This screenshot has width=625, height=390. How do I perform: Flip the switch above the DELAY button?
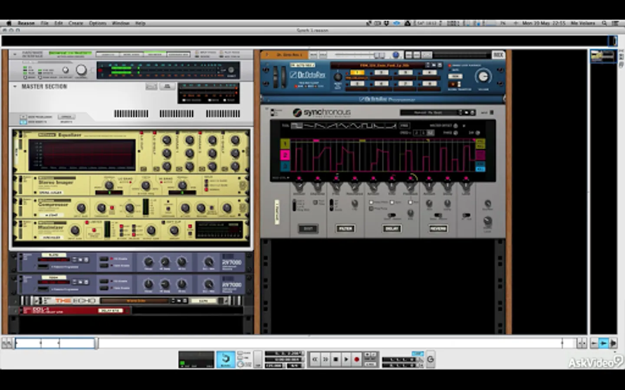click(x=391, y=216)
